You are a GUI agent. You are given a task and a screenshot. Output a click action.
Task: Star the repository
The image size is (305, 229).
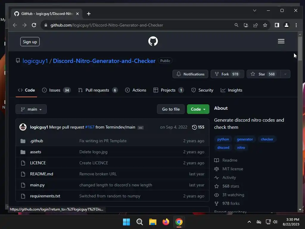tap(263, 74)
